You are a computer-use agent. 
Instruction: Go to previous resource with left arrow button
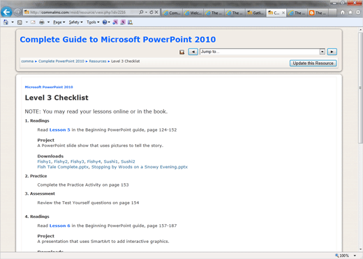click(193, 52)
